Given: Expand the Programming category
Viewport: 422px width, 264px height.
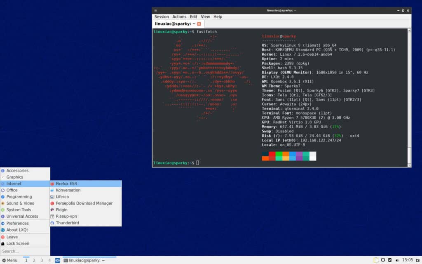Looking at the screenshot, I should pos(25,197).
